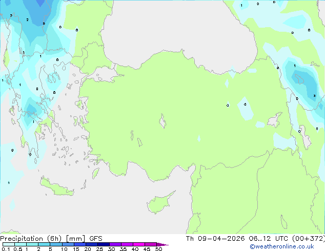Choose legend swatch between 10 and 15
Image resolution: width=325 pixels, height=251 pixels.
point(68,244)
